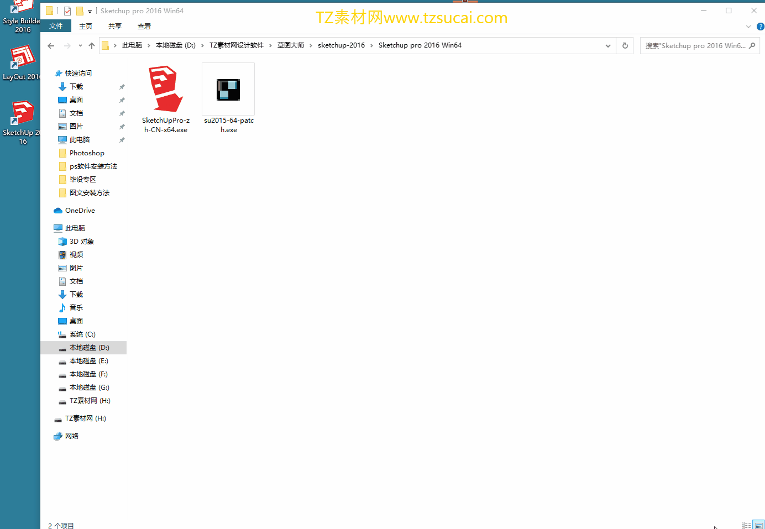Jump to 本地磁盘 (D:) in the address breadcrumb
This screenshot has height=529, width=765.
click(x=176, y=45)
